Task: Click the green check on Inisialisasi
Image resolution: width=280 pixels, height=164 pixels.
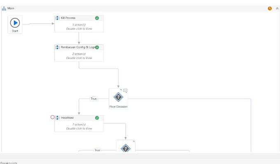Action: (97, 118)
